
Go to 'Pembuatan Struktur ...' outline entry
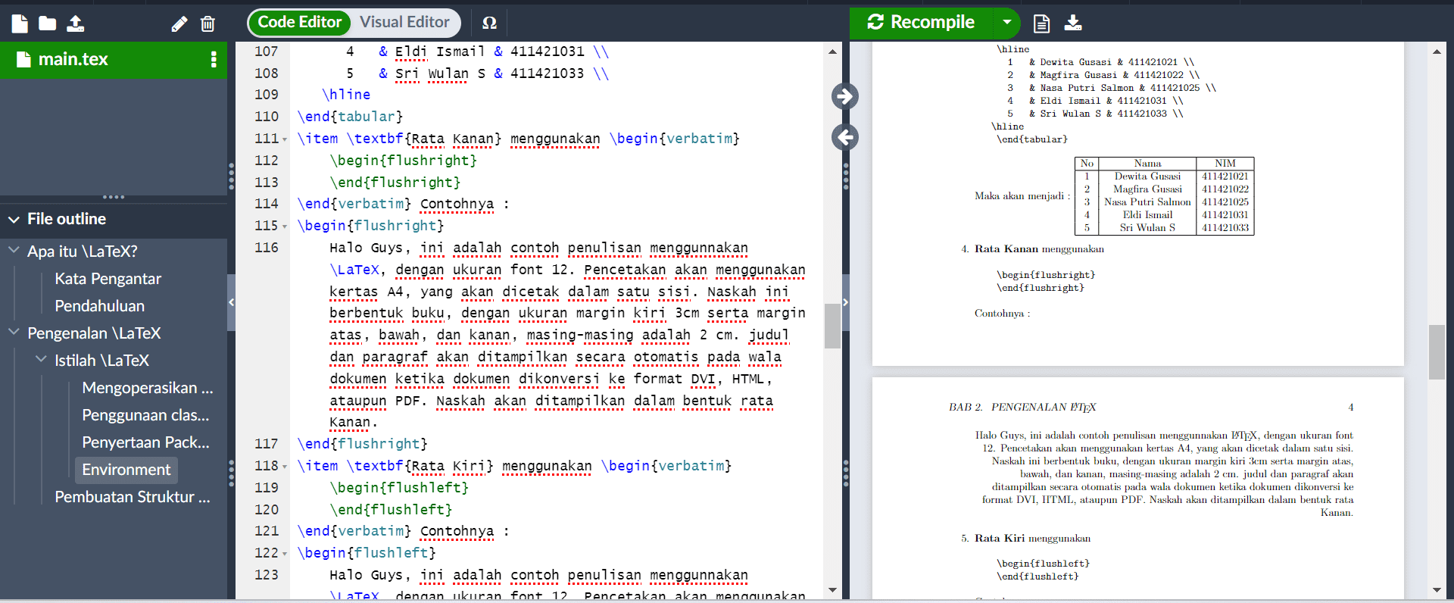point(133,497)
